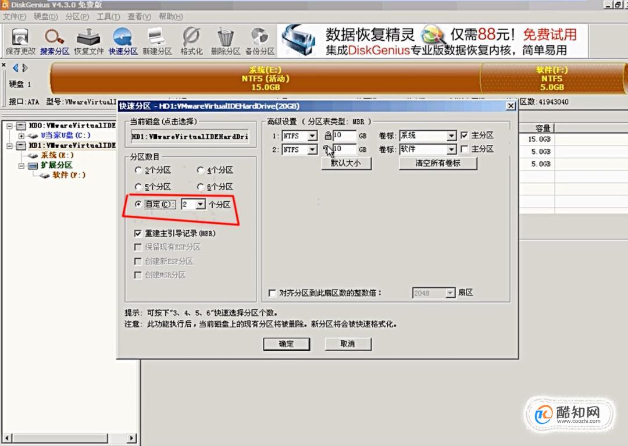628x446 pixels.
Task: Collapse the HD1 disk tree node
Action: 10,146
